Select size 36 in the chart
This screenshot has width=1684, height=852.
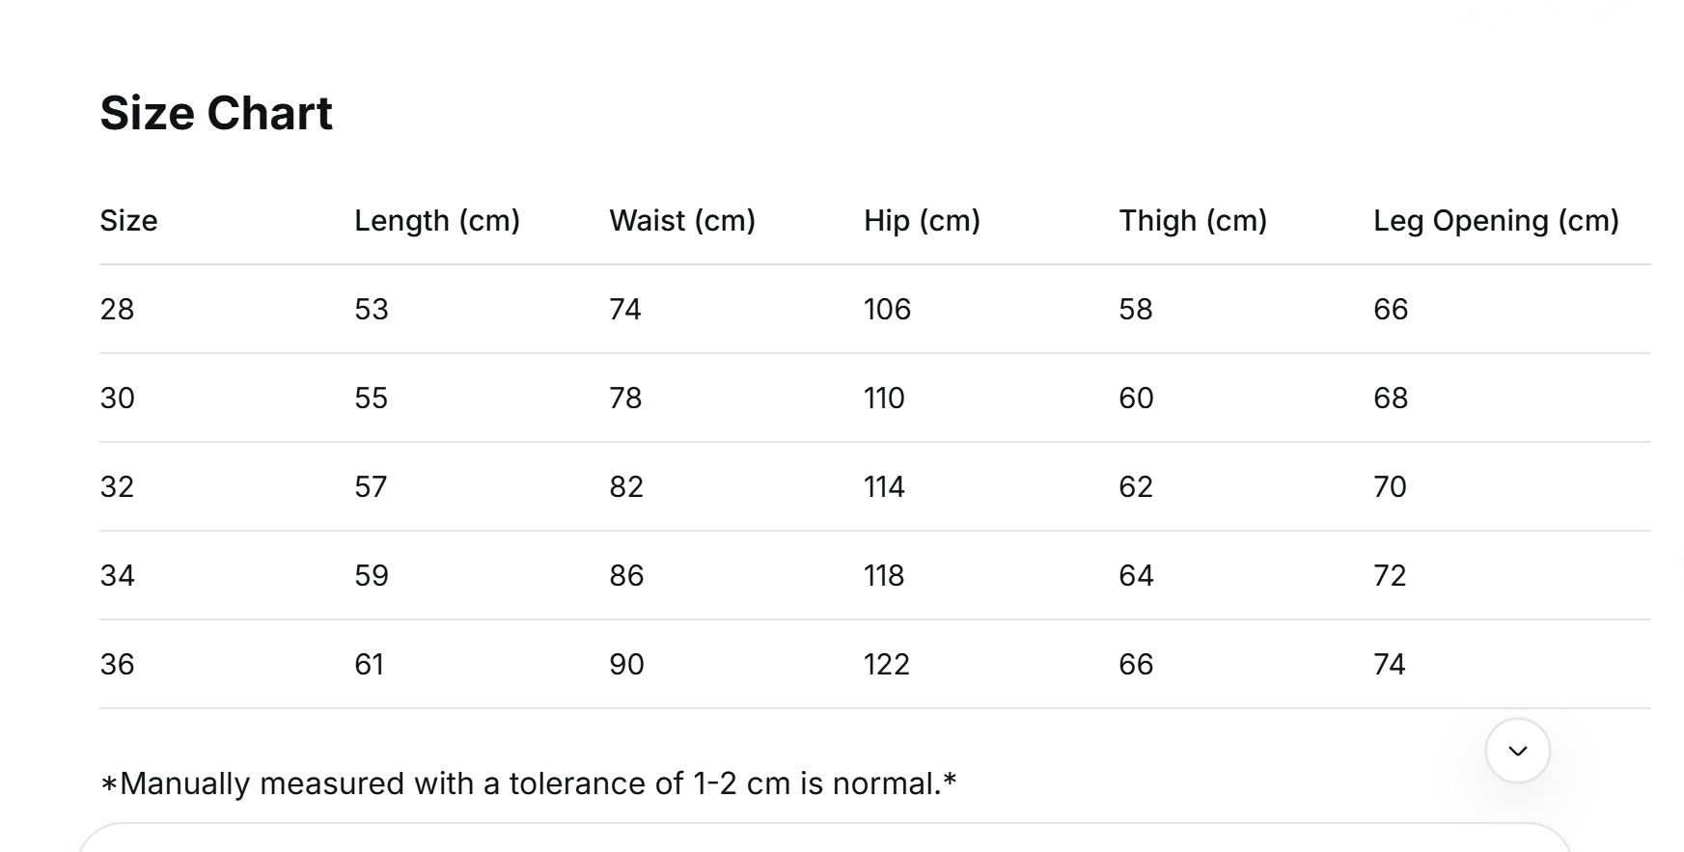point(117,664)
